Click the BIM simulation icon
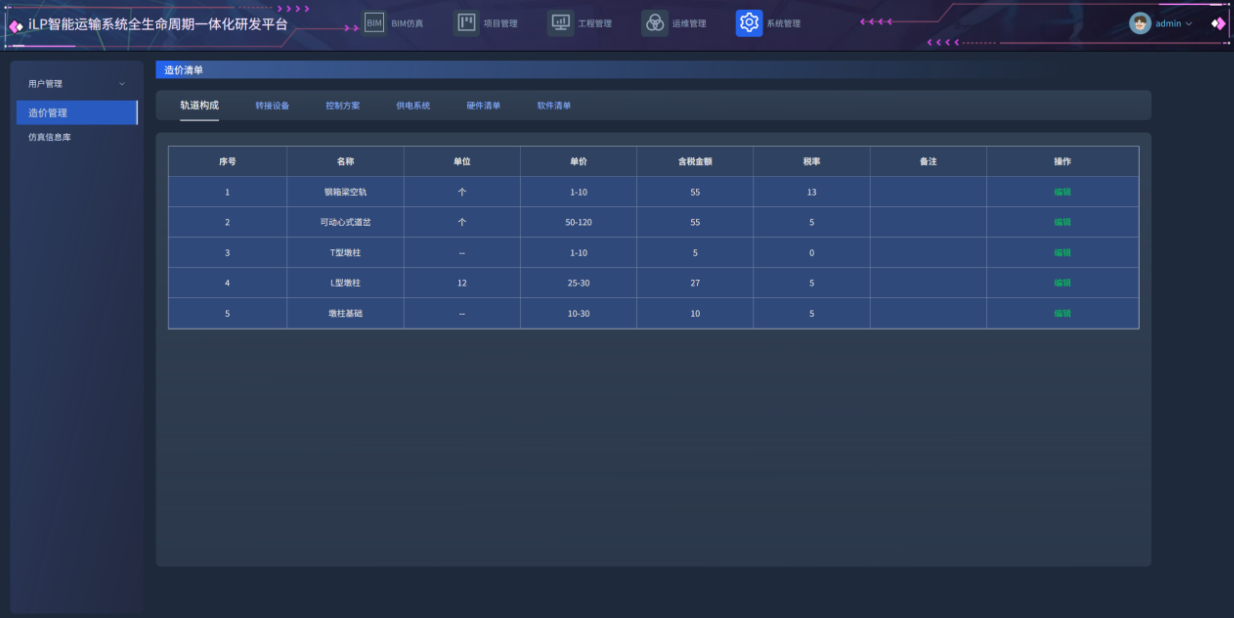 tap(374, 23)
